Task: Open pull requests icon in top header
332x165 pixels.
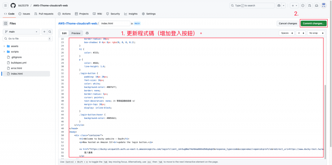Action: click(310, 5)
